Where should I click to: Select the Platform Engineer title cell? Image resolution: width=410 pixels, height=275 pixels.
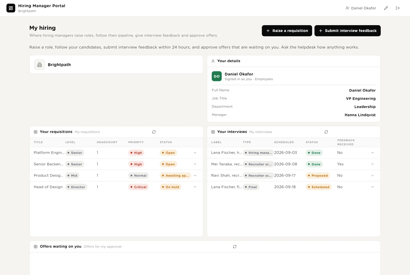pyautogui.click(x=49, y=153)
